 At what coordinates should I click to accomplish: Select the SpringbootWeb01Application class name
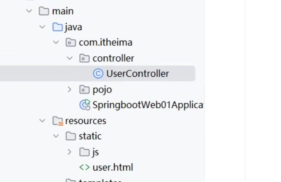point(147,105)
